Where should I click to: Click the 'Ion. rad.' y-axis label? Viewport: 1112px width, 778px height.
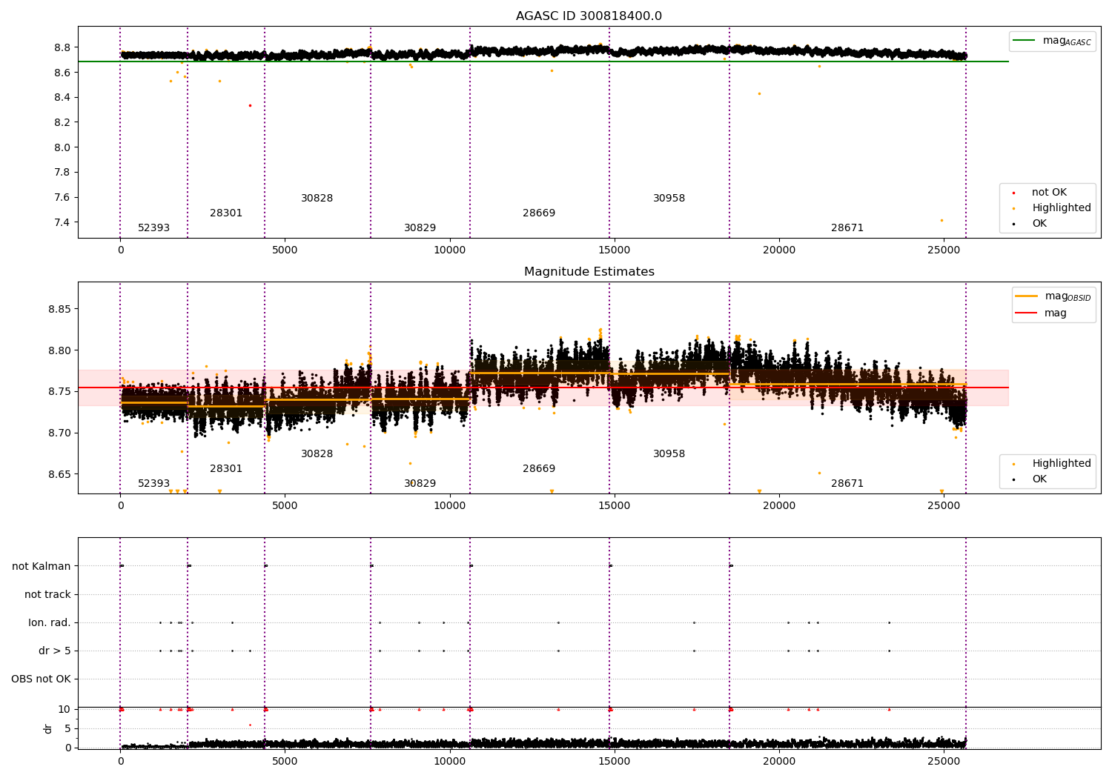(x=50, y=623)
